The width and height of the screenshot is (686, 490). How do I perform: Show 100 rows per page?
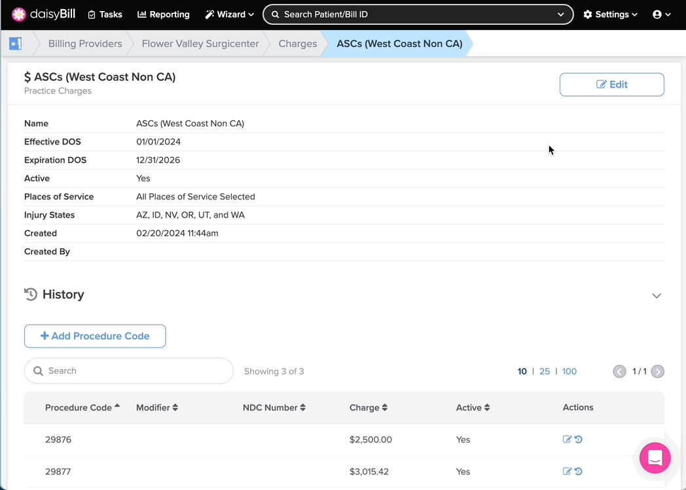pos(569,372)
